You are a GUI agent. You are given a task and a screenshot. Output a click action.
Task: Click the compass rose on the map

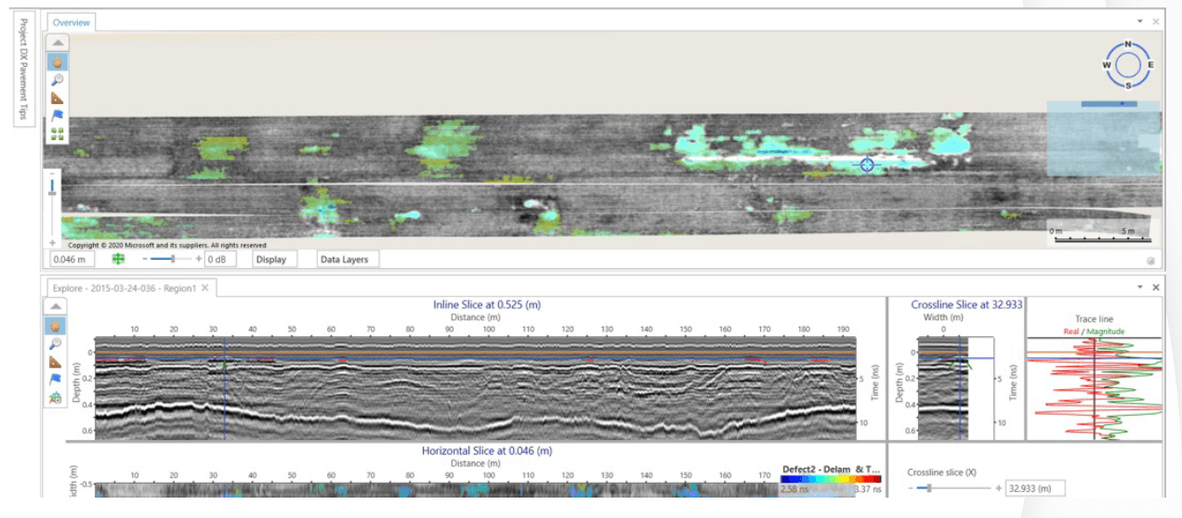[x=1127, y=64]
